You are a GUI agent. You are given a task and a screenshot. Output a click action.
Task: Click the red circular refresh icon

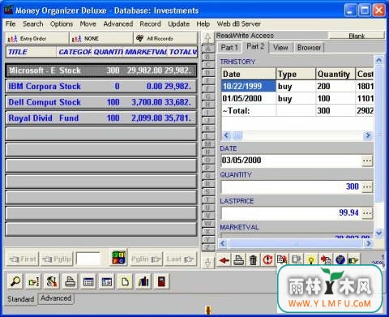pos(267,260)
